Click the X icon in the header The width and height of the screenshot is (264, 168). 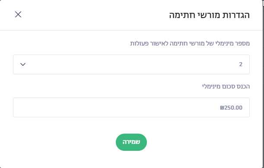[18, 15]
